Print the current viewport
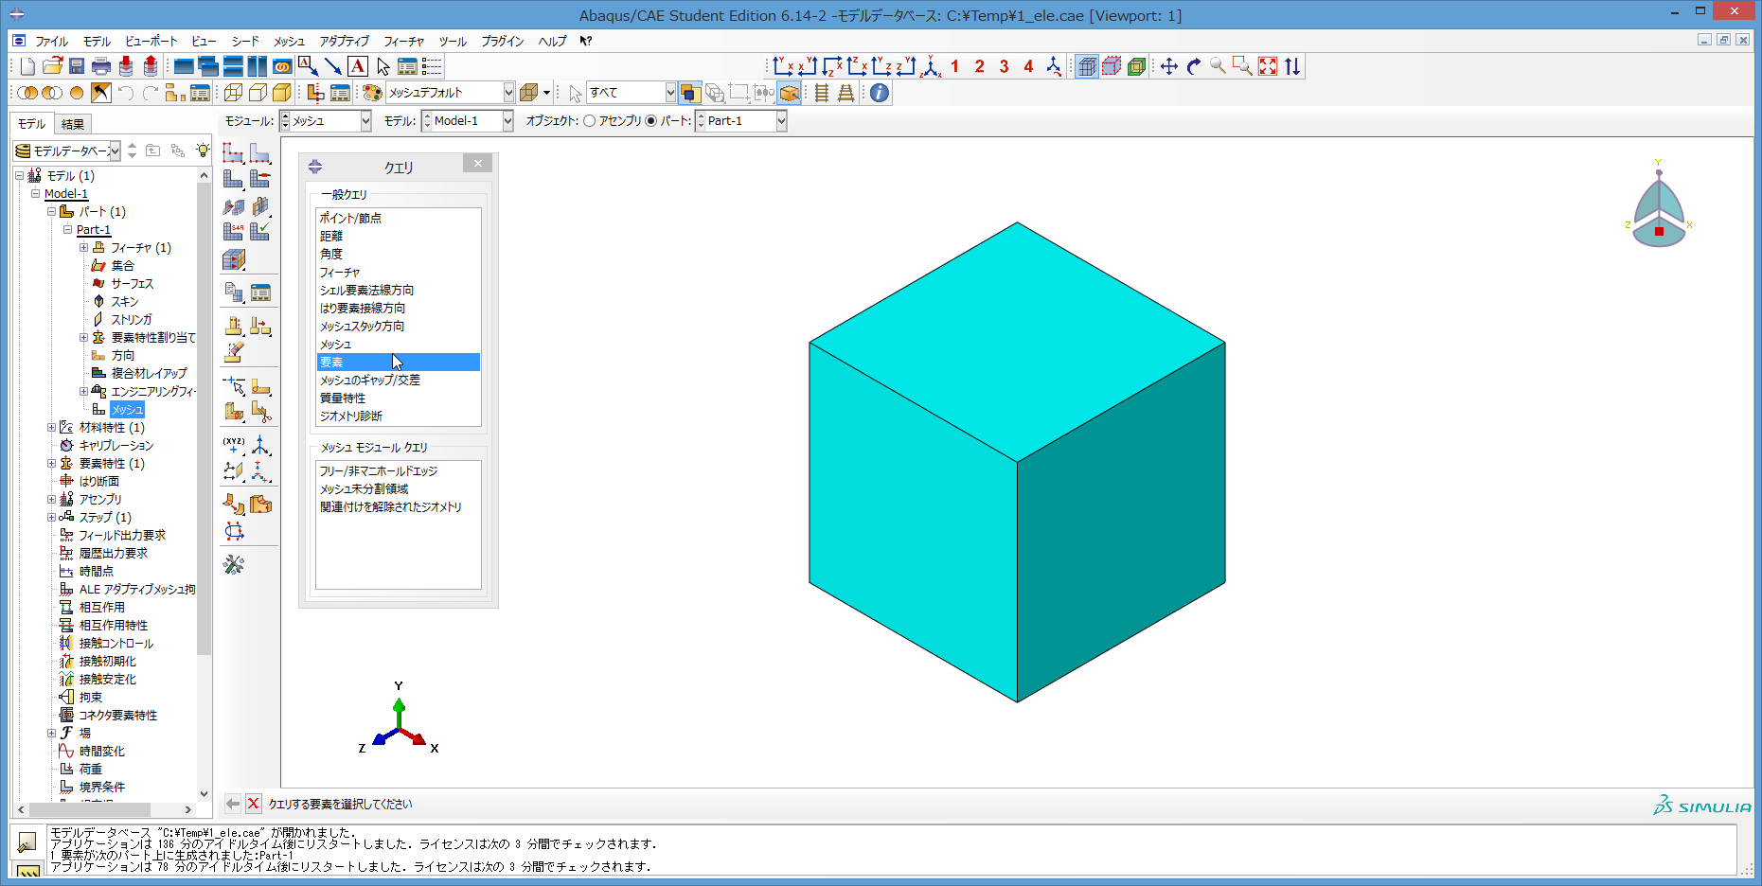This screenshot has width=1762, height=886. pos(101,66)
